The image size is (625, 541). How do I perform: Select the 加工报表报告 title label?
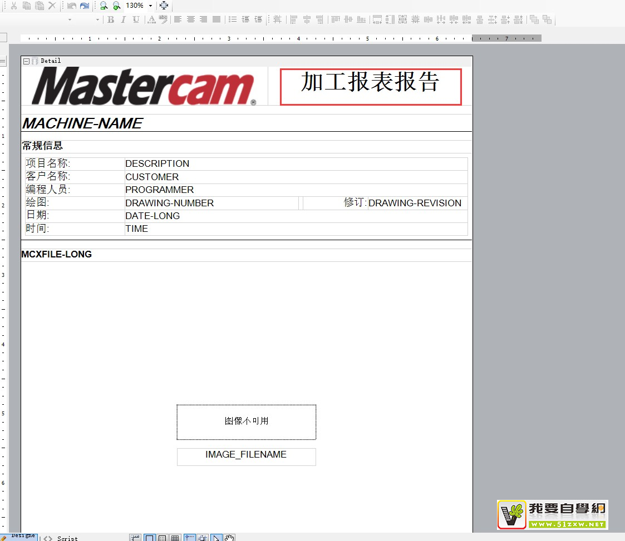pos(371,87)
